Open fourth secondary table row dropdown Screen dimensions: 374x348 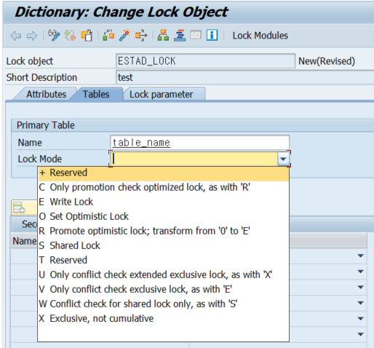pyautogui.click(x=361, y=303)
